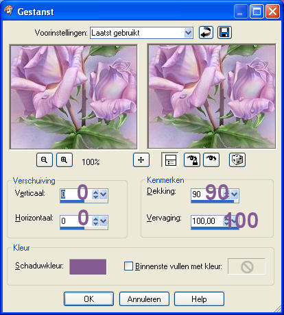Pick the purple Schaduwkleur swatch
Image resolution: width=284 pixels, height=315 pixels.
click(x=88, y=266)
